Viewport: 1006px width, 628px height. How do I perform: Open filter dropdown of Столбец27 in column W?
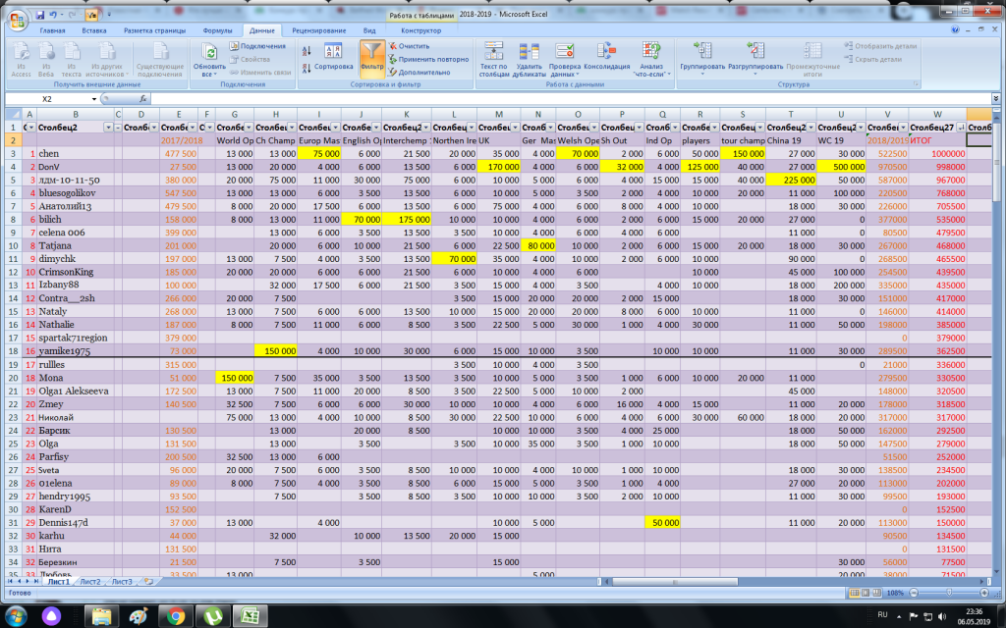coord(960,128)
